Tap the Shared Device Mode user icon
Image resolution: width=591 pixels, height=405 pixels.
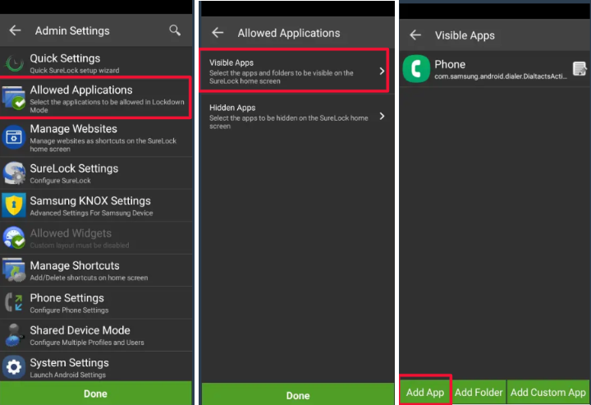(x=14, y=334)
